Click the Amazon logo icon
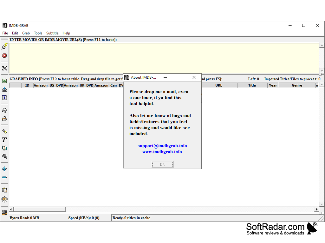Image resolution: width=325 pixels, height=243 pixels. (4, 213)
